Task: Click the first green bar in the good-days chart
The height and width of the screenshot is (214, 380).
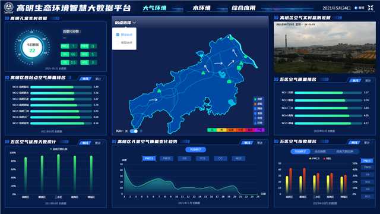Action: pyautogui.click(x=26, y=175)
